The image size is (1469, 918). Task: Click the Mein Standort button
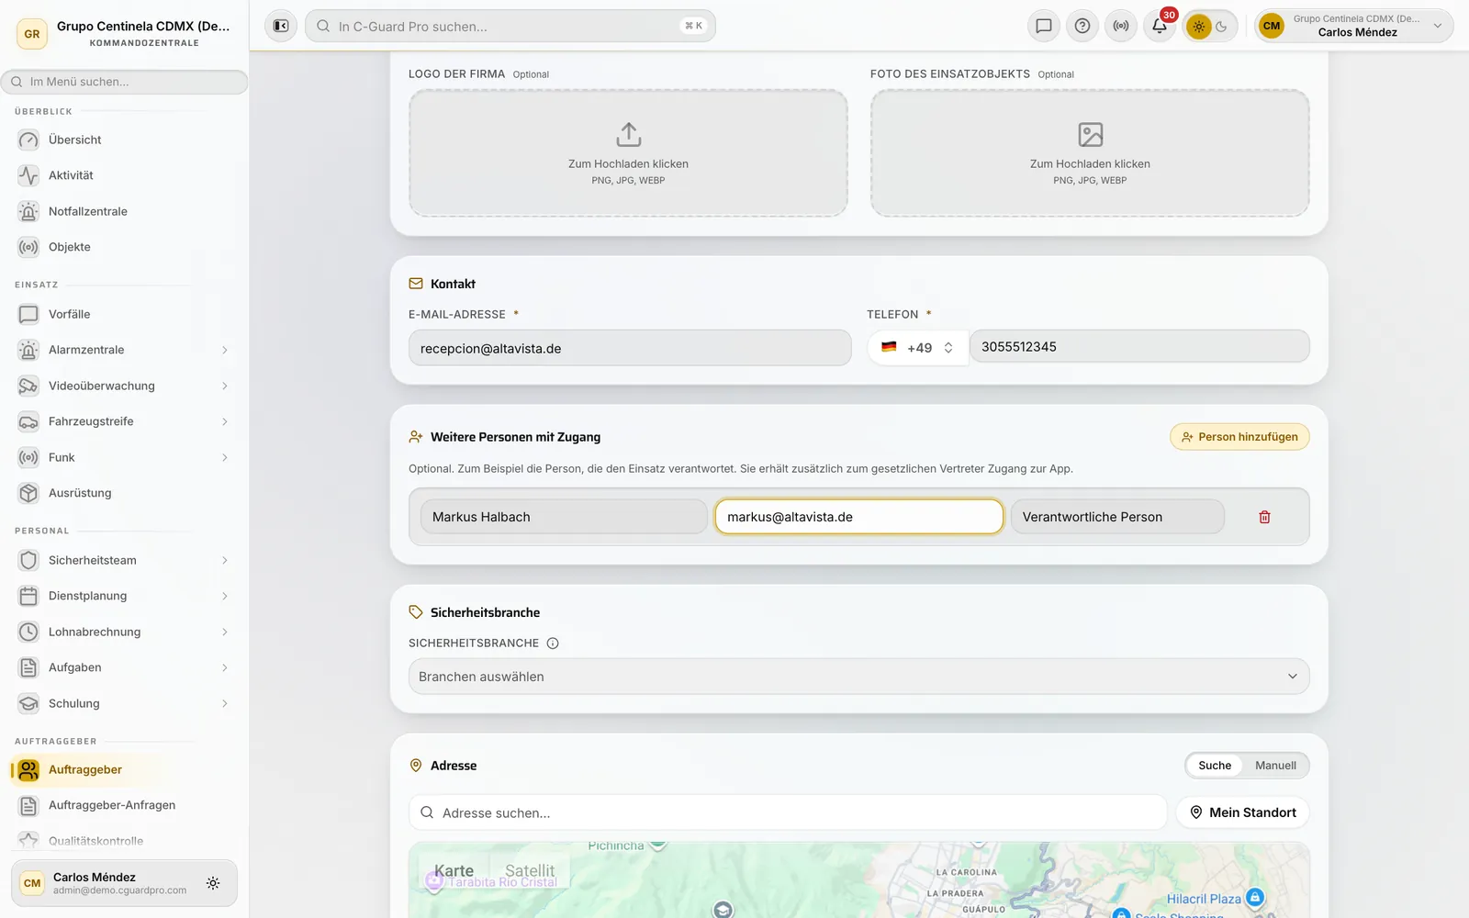pyautogui.click(x=1243, y=812)
